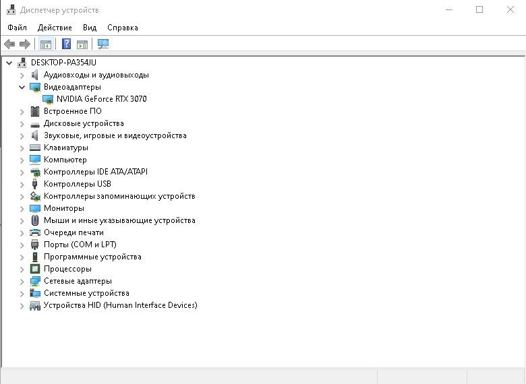Viewport: 526px width, 384px height.
Task: Open the Файл menu
Action: point(18,28)
